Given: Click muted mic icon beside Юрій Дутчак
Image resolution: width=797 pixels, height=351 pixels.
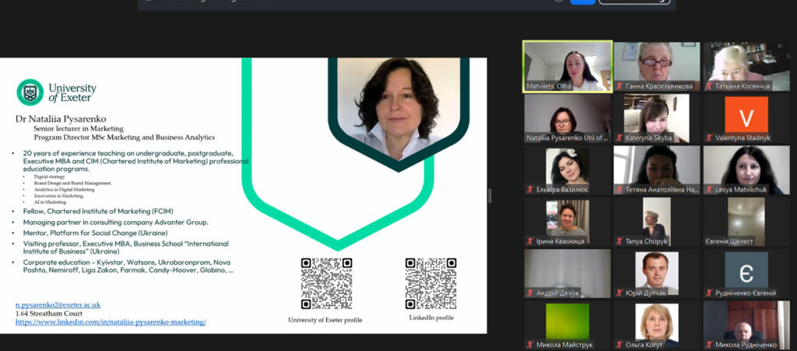Looking at the screenshot, I should coord(620,293).
